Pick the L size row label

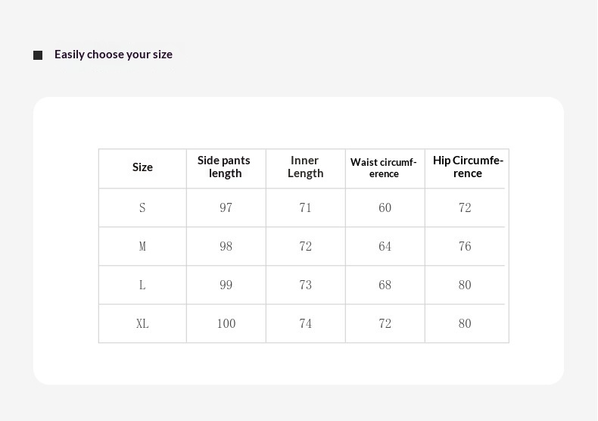(142, 285)
